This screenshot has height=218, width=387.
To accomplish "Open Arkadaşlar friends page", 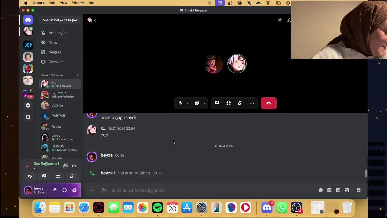I will [60, 33].
